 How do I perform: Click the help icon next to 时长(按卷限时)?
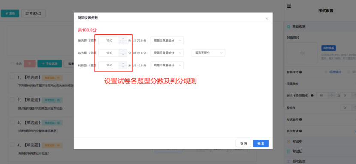pos(312,95)
